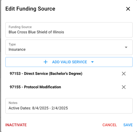Image resolution: width=137 pixels, height=132 pixels.
Task: Click the Active Dates text in Notes
Action: [x=38, y=108]
